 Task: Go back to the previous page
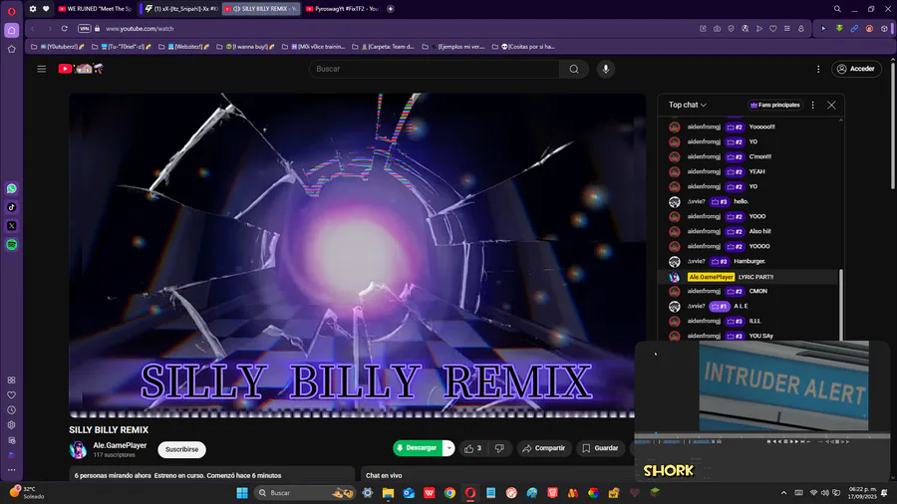pyautogui.click(x=33, y=29)
